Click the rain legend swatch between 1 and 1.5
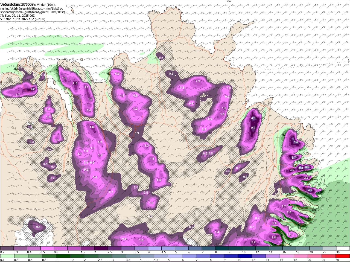 pos(63,256)
